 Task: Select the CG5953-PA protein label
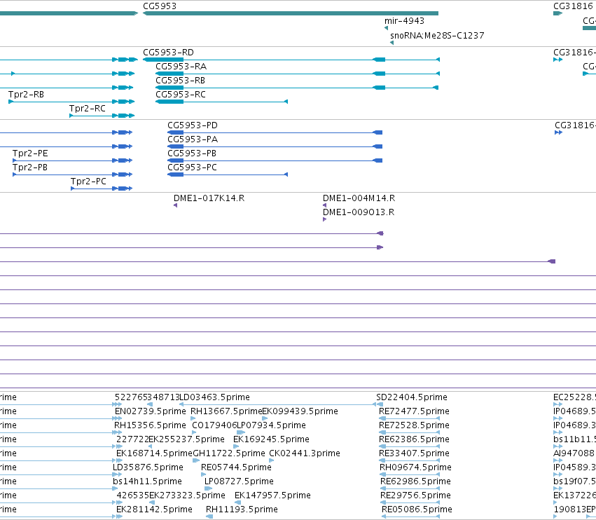(193, 139)
